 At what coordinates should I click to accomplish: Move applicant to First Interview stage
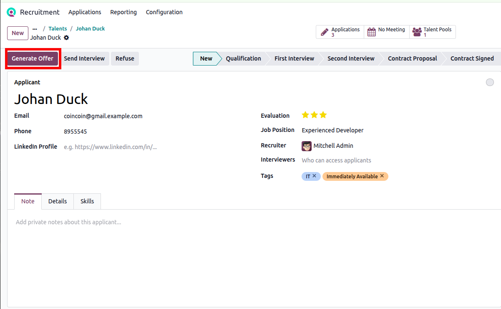pos(294,58)
